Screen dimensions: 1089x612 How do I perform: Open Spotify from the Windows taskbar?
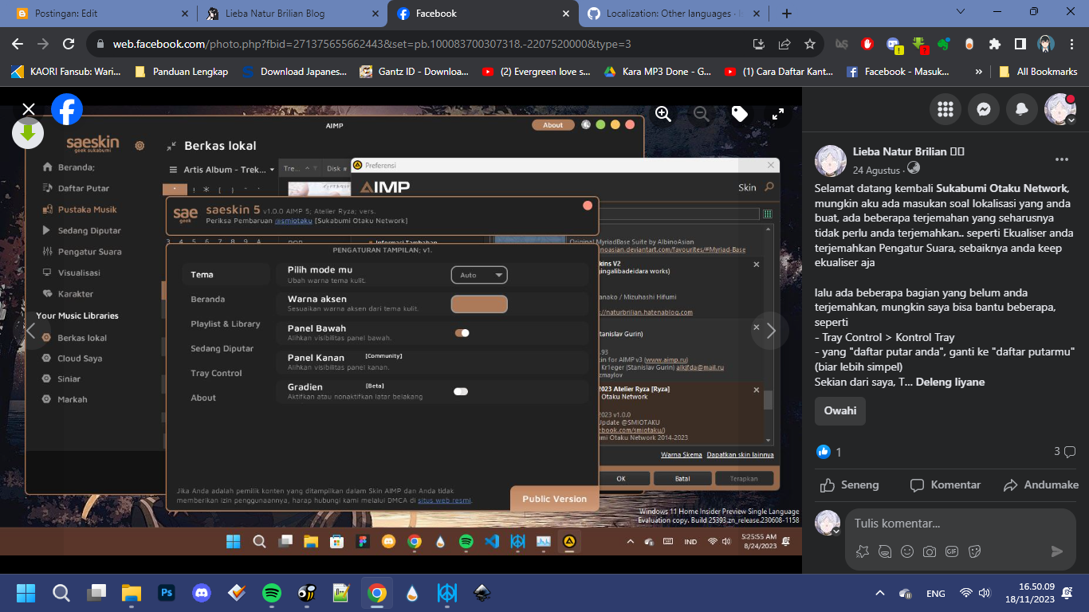(272, 594)
